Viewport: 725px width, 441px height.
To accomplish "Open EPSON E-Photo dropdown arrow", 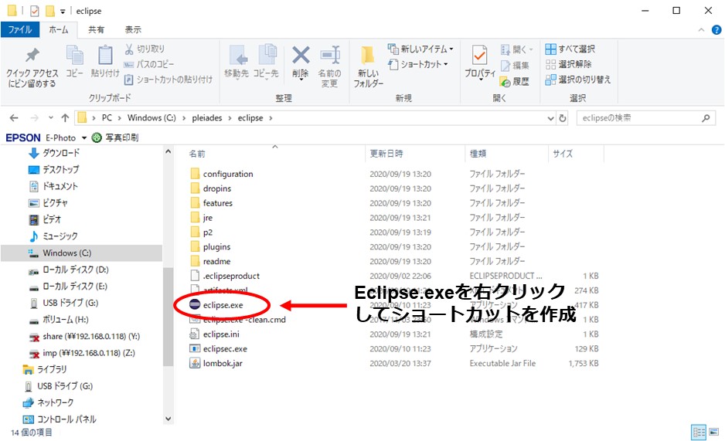I will click(x=84, y=138).
